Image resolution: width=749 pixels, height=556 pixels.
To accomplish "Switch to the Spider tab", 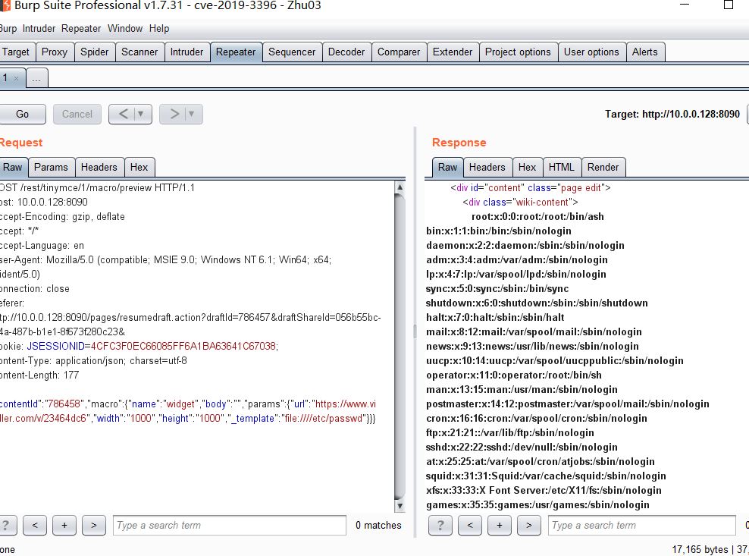I will pyautogui.click(x=95, y=52).
